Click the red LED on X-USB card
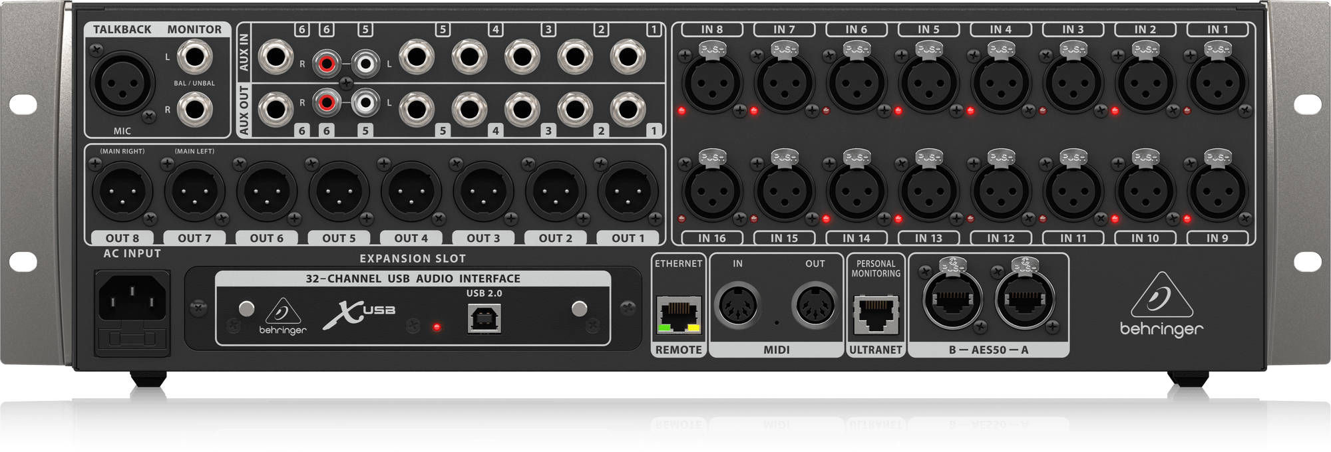1331x452 pixels. pos(437,327)
